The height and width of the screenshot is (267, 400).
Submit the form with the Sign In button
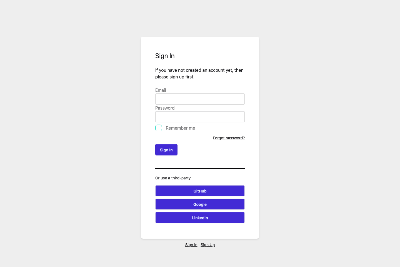(x=166, y=150)
